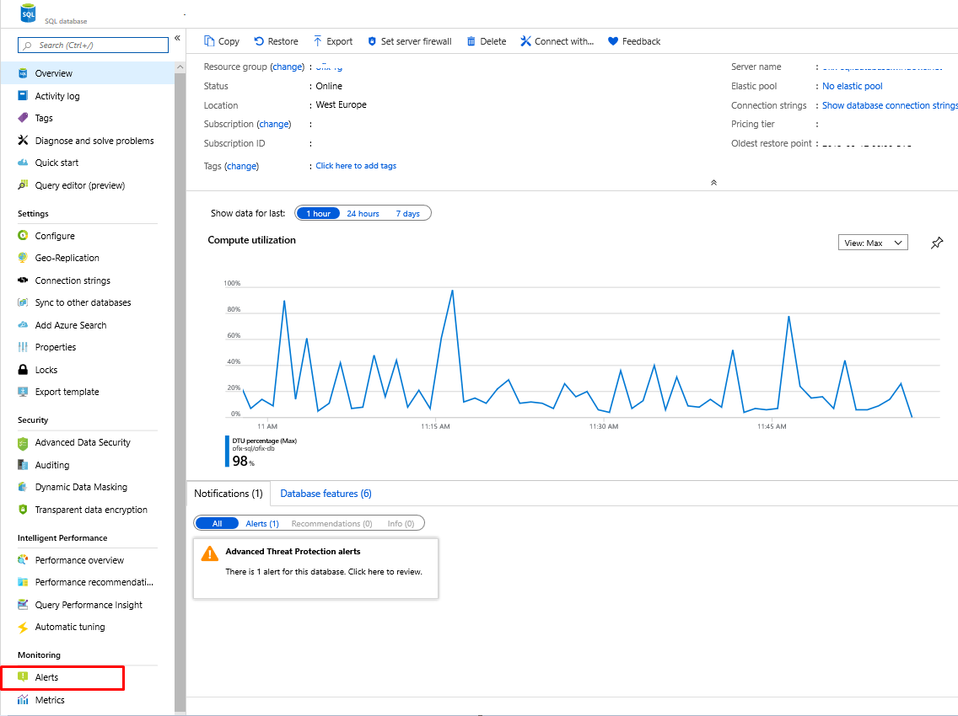Image resolution: width=958 pixels, height=716 pixels.
Task: Click the Locks padlock icon
Action: click(23, 369)
